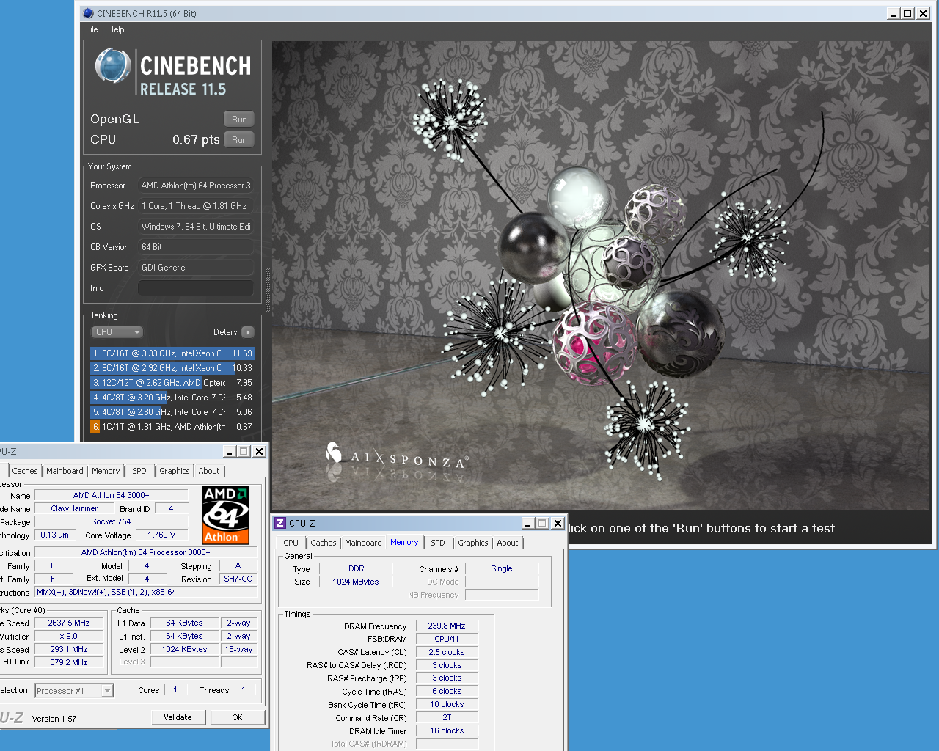The image size is (939, 751).
Task: Click the 6 clocks tRAS value
Action: [447, 691]
